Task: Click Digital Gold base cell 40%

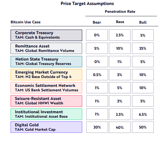Action: coord(120,127)
